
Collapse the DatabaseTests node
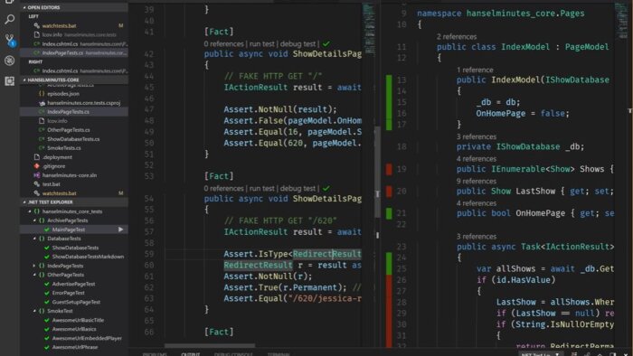(34, 239)
